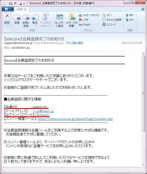Click reply icon in quick access toolbar
Viewport: 147px width, 174px height.
(20, 4)
